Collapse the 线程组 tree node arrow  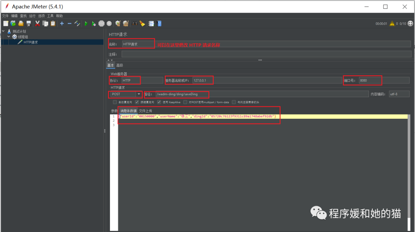click(x=9, y=36)
